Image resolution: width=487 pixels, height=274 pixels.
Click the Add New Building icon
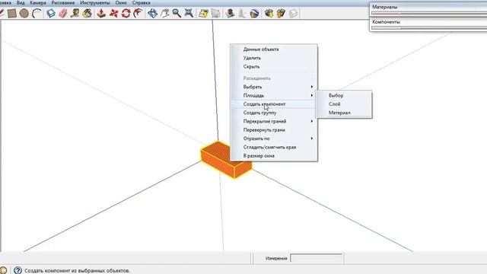pyautogui.click(x=230, y=14)
